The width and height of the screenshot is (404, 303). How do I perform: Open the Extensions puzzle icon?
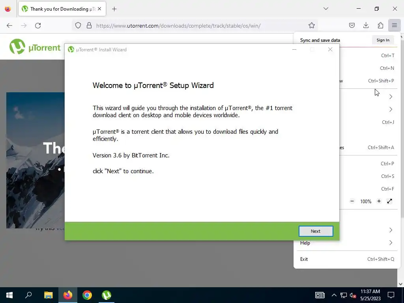[x=380, y=25]
